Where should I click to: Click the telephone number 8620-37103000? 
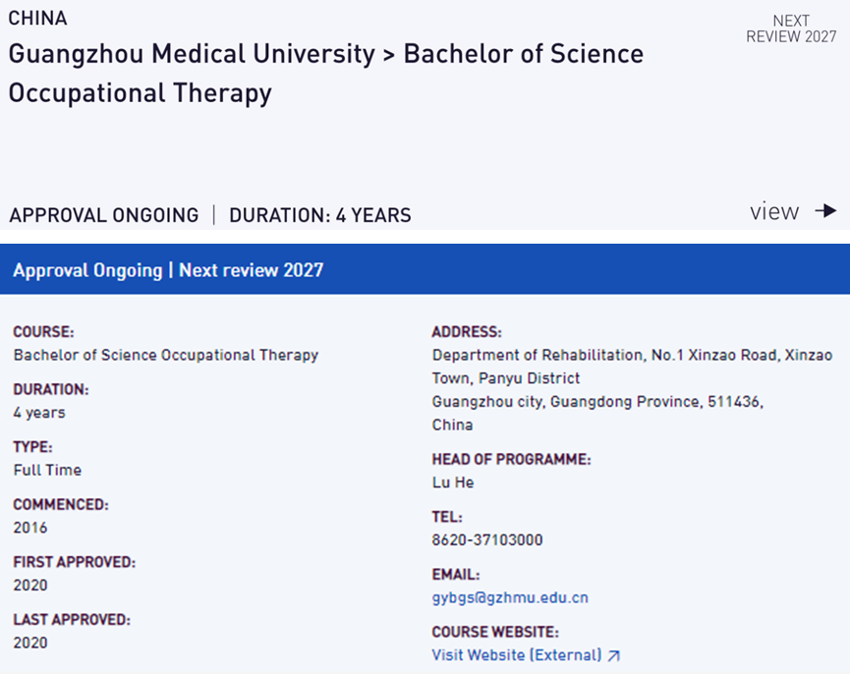tap(487, 539)
